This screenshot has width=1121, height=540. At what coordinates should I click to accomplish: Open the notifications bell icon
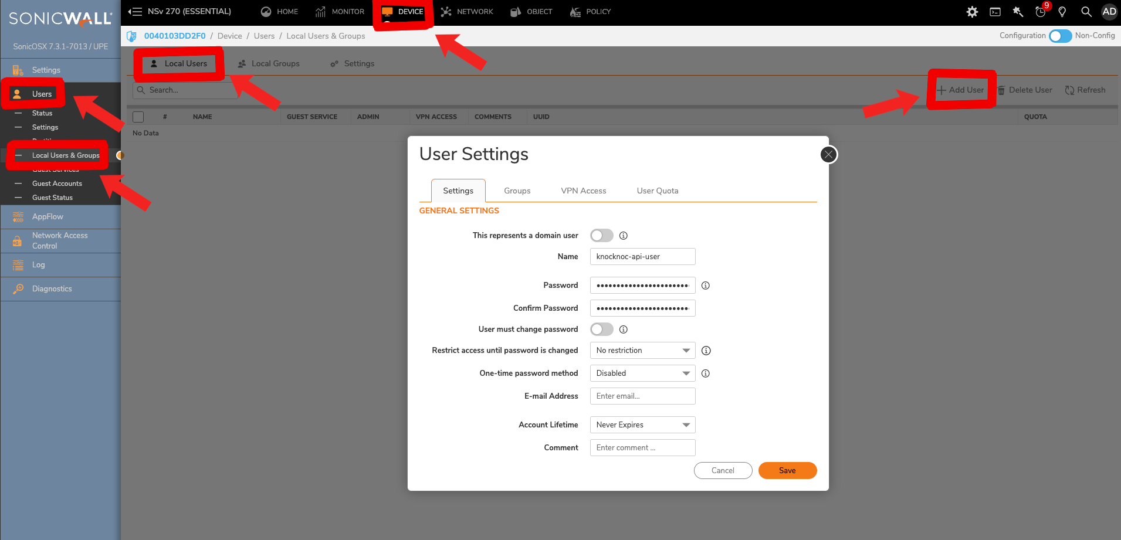(x=1040, y=12)
